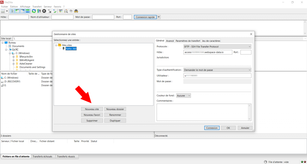The width and height of the screenshot is (307, 164).
Task: Open the Protocole dropdown
Action: coord(217,47)
